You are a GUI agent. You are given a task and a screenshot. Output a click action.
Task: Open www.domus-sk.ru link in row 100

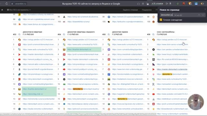[x=38, y=24]
